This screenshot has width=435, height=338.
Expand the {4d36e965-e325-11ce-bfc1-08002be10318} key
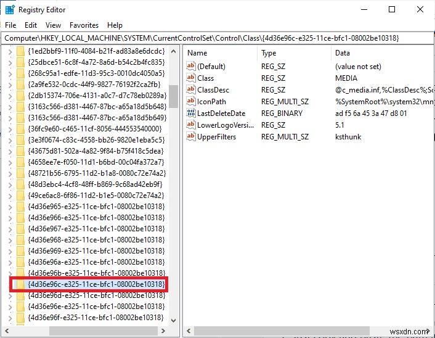click(10, 207)
